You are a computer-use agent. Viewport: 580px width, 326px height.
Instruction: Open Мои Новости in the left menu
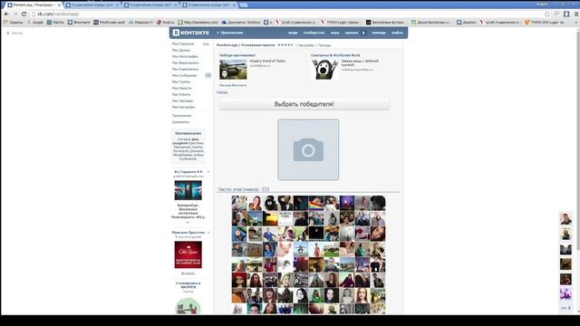[x=182, y=89]
